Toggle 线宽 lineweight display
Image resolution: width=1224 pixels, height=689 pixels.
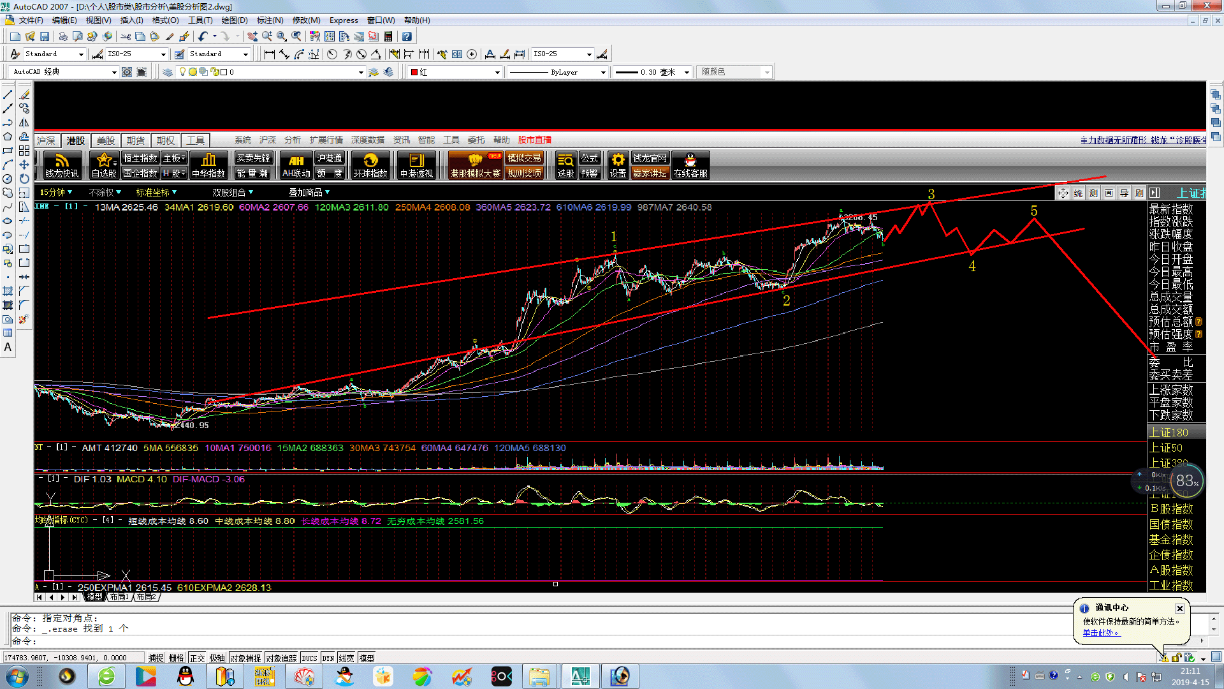[346, 658]
